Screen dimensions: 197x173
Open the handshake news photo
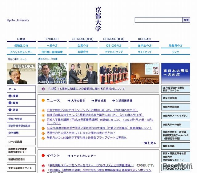83,73
